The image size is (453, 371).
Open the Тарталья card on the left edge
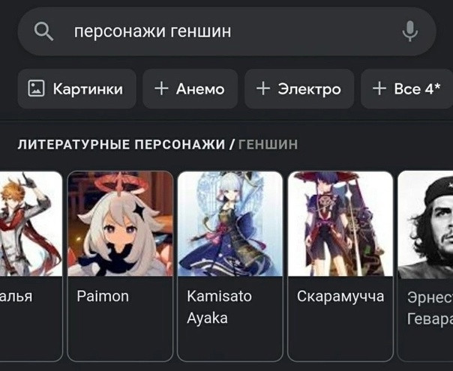[x=31, y=265]
